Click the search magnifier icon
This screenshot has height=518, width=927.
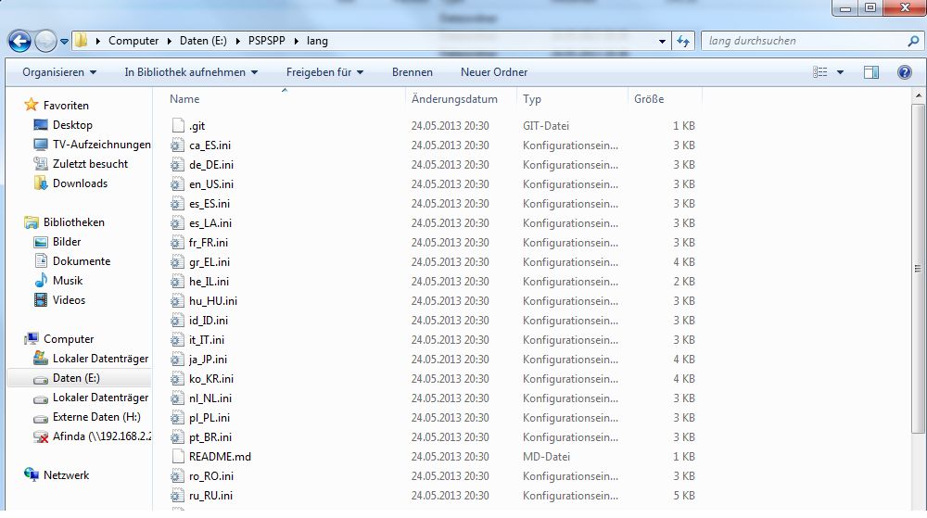point(912,41)
